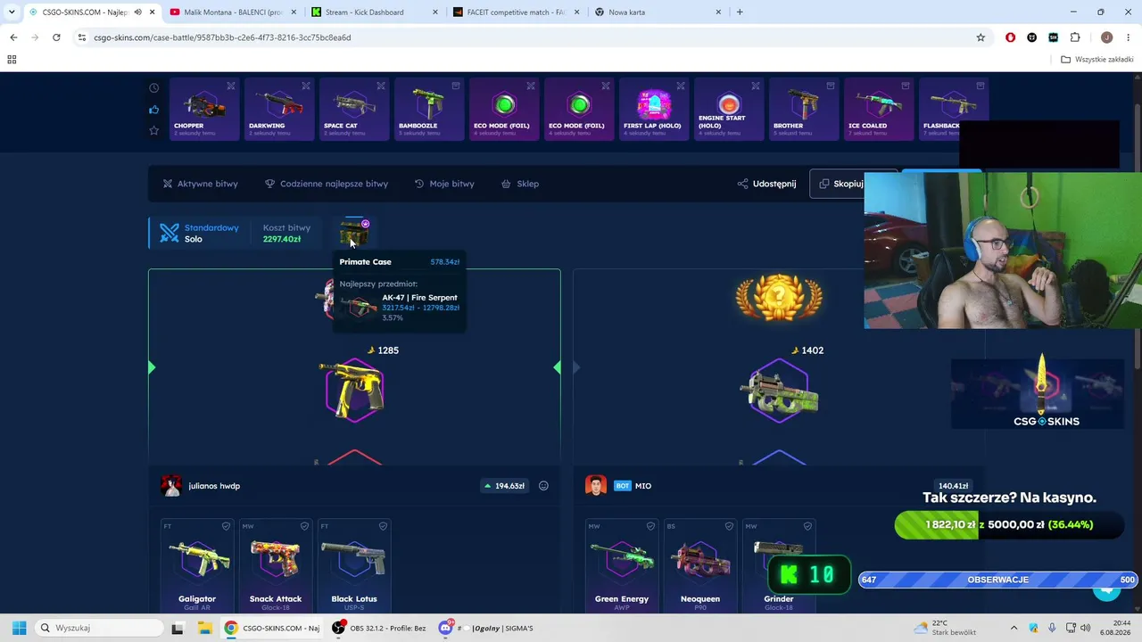This screenshot has width=1142, height=642.
Task: Click the 194.63zł profit badge
Action: [x=505, y=486]
